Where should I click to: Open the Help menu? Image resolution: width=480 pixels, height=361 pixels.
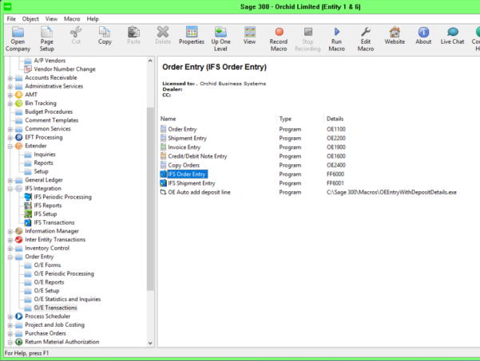(x=93, y=19)
